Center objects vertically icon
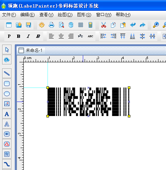166x170 pixels. (142, 36)
